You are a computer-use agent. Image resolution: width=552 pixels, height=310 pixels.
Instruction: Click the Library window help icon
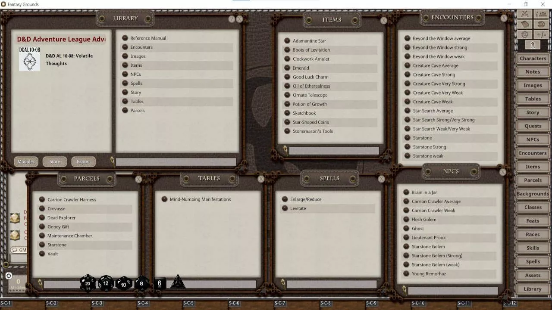pyautogui.click(x=232, y=19)
